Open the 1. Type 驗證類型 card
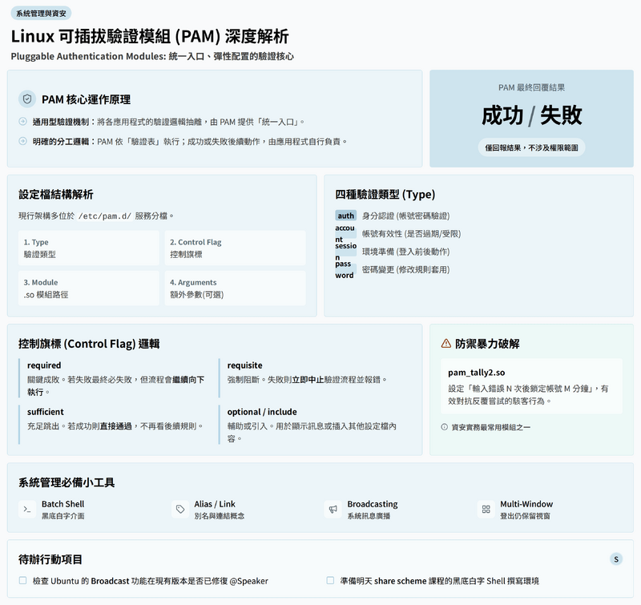641x605 pixels. point(89,248)
